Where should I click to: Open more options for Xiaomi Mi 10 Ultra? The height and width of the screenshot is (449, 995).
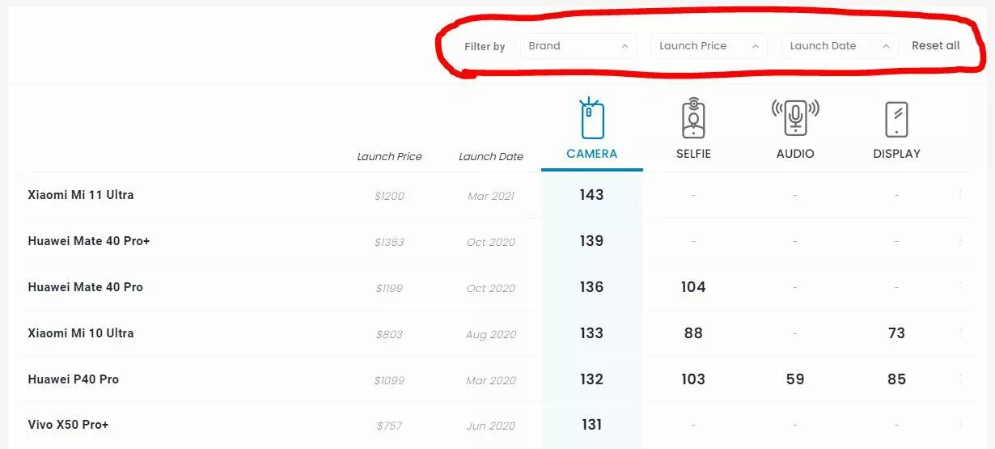pos(960,333)
